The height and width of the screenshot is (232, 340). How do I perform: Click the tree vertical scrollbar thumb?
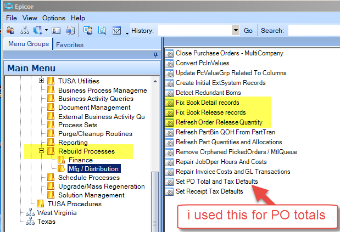[x=155, y=201]
